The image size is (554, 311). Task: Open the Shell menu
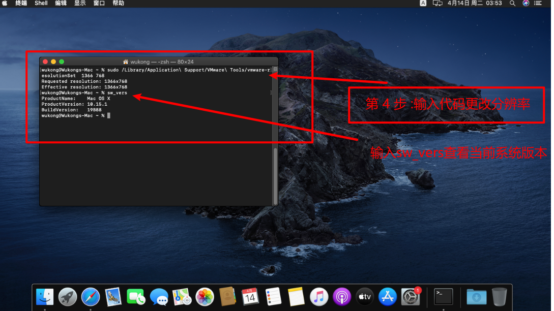[x=41, y=3]
